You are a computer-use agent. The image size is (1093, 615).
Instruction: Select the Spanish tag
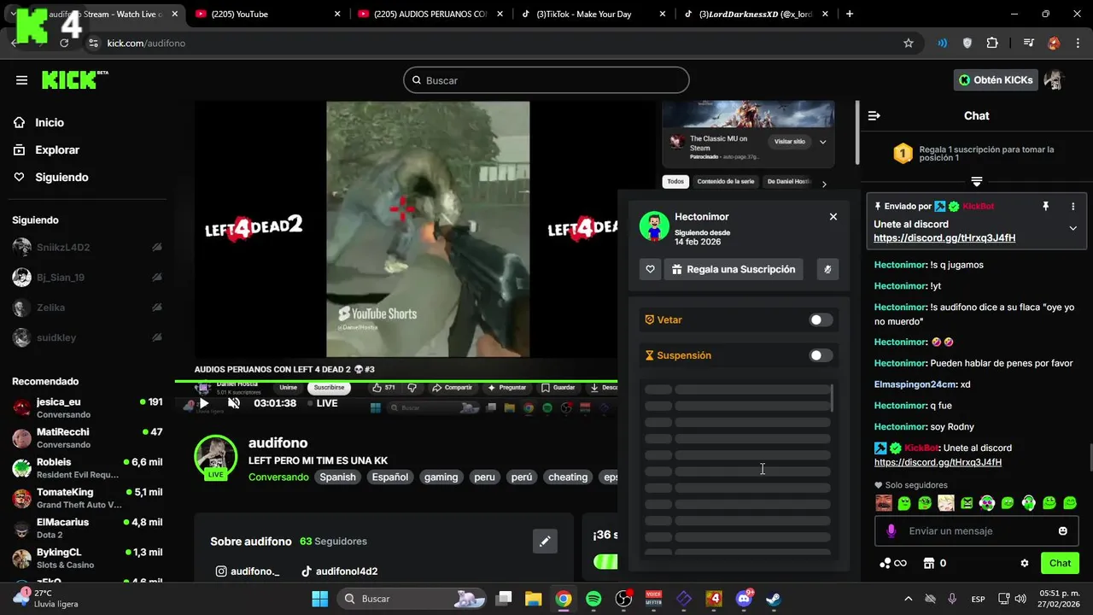tap(337, 477)
